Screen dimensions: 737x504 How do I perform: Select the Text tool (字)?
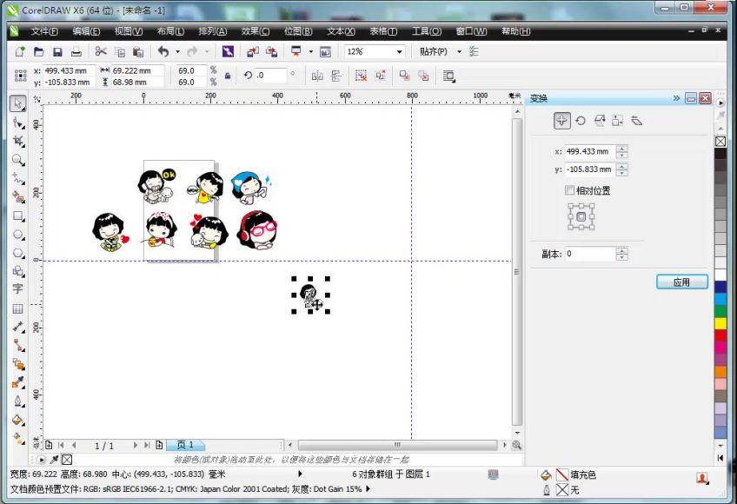point(18,288)
